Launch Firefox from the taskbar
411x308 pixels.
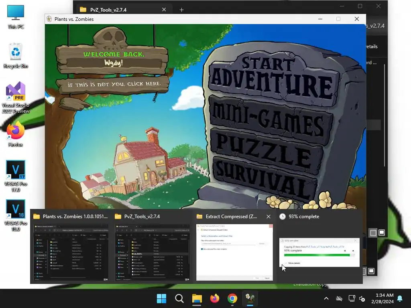tap(215, 298)
